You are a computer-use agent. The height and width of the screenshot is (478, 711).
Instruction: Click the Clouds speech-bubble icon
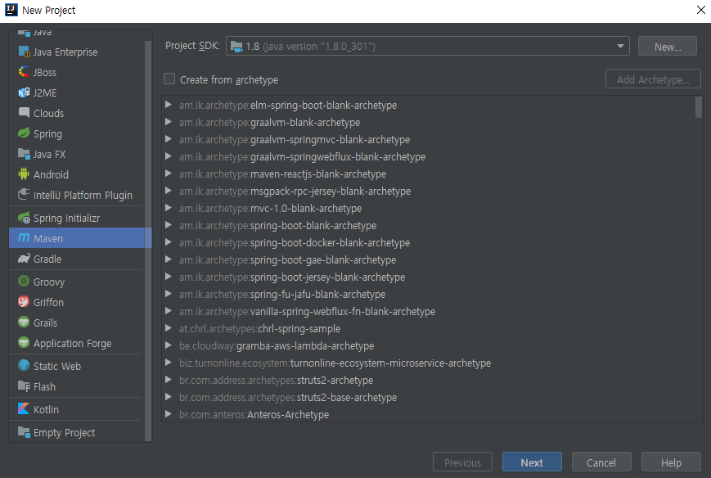(x=24, y=113)
